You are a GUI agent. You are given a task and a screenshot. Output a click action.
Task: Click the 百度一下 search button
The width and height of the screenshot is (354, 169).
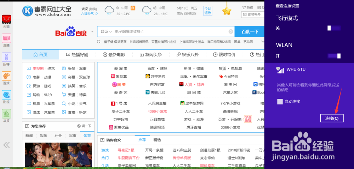[x=250, y=31]
